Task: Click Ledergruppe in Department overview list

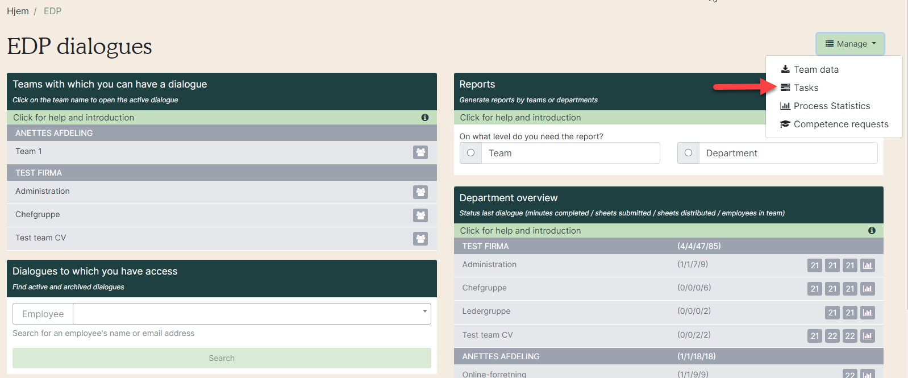Action: 486,311
